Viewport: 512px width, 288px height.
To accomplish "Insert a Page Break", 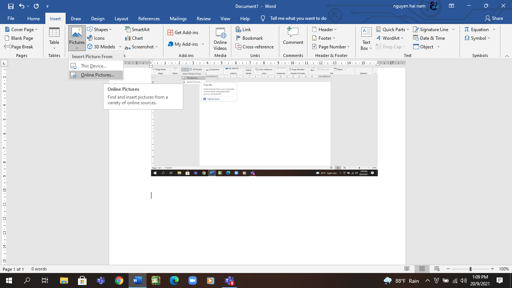I will (19, 46).
